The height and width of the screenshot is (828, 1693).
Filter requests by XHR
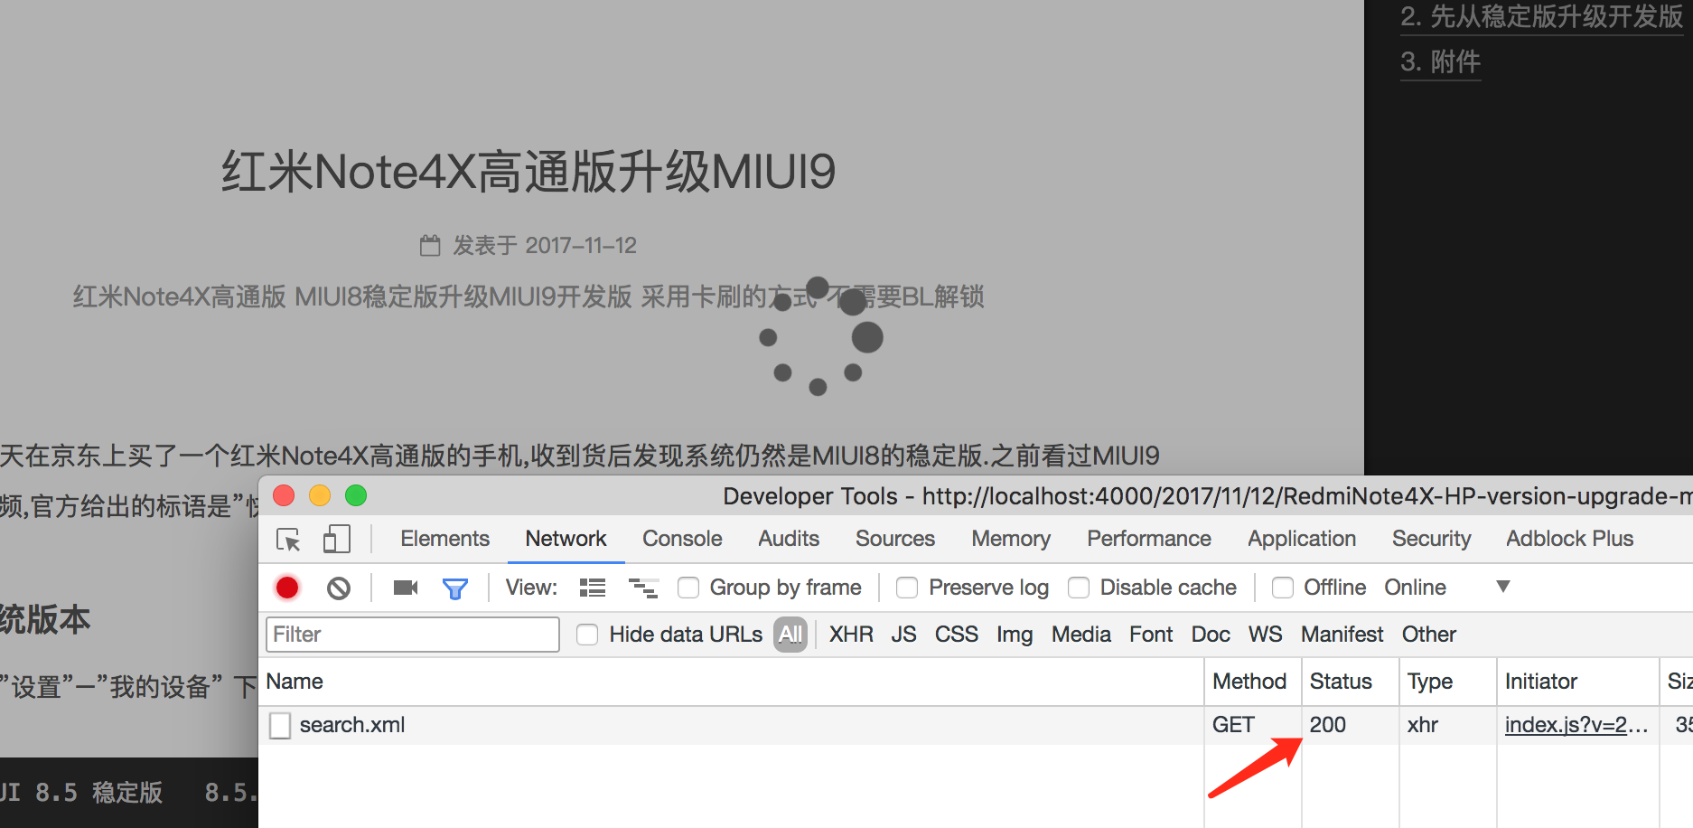(851, 635)
